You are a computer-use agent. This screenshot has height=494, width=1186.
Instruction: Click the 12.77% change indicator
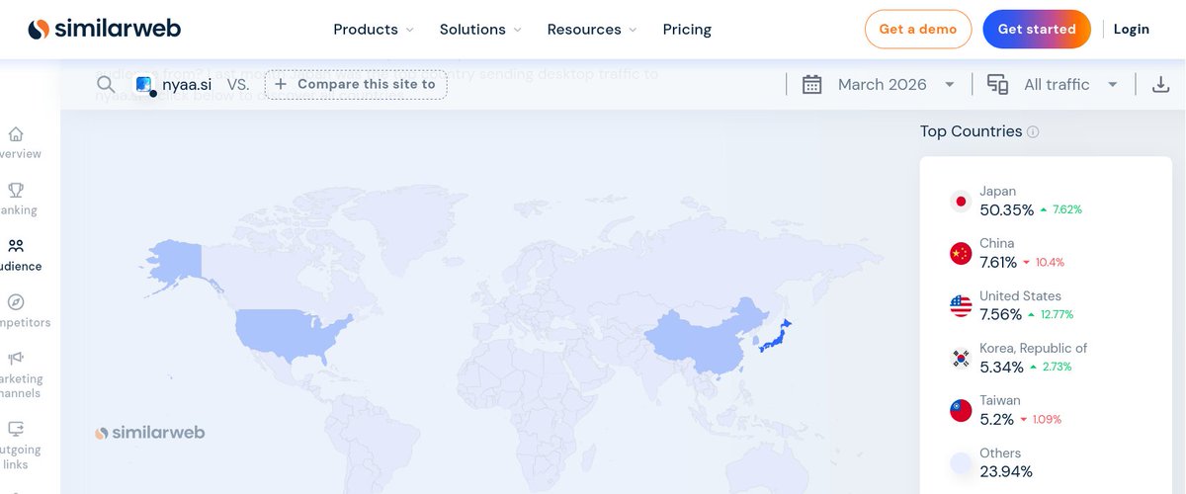1051,314
